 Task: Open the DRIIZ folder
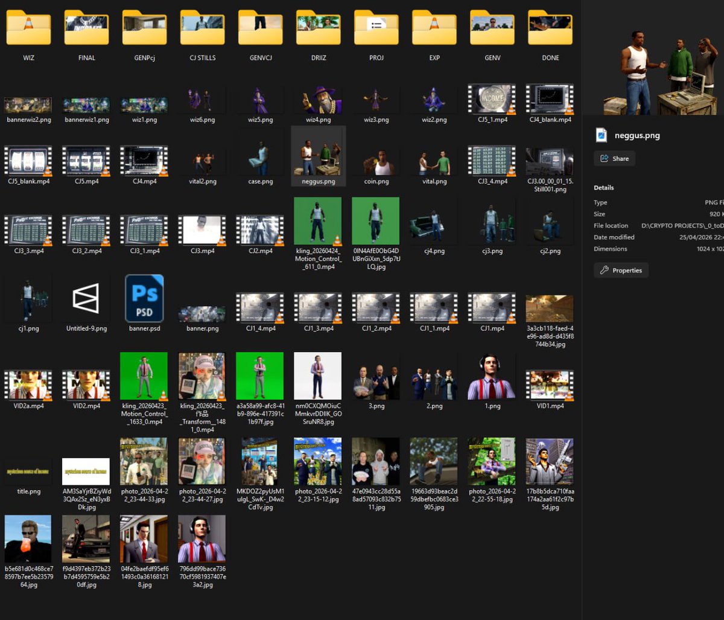pyautogui.click(x=318, y=28)
